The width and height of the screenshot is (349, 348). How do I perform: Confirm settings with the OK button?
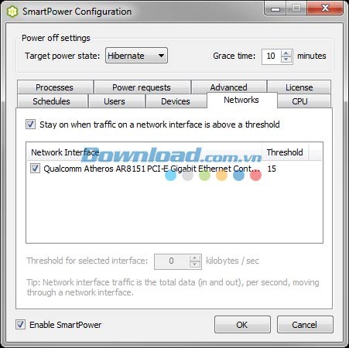point(242,325)
